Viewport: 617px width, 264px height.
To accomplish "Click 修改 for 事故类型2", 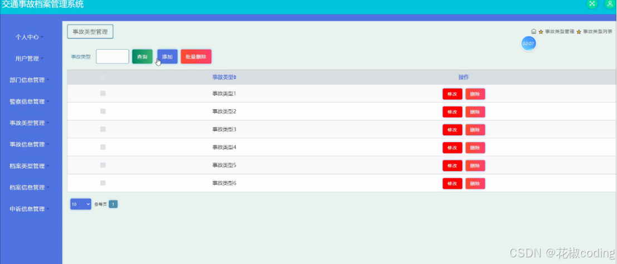I will click(x=452, y=112).
